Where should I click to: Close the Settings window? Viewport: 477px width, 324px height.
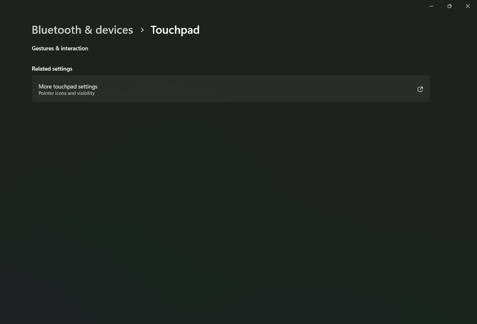coord(467,6)
